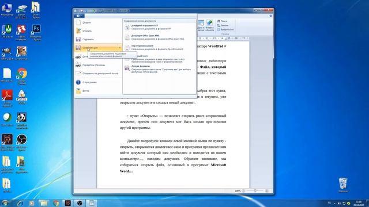Select Google Chrome desktop shortcut
Viewport: 369px width, 207px height.
21,76
